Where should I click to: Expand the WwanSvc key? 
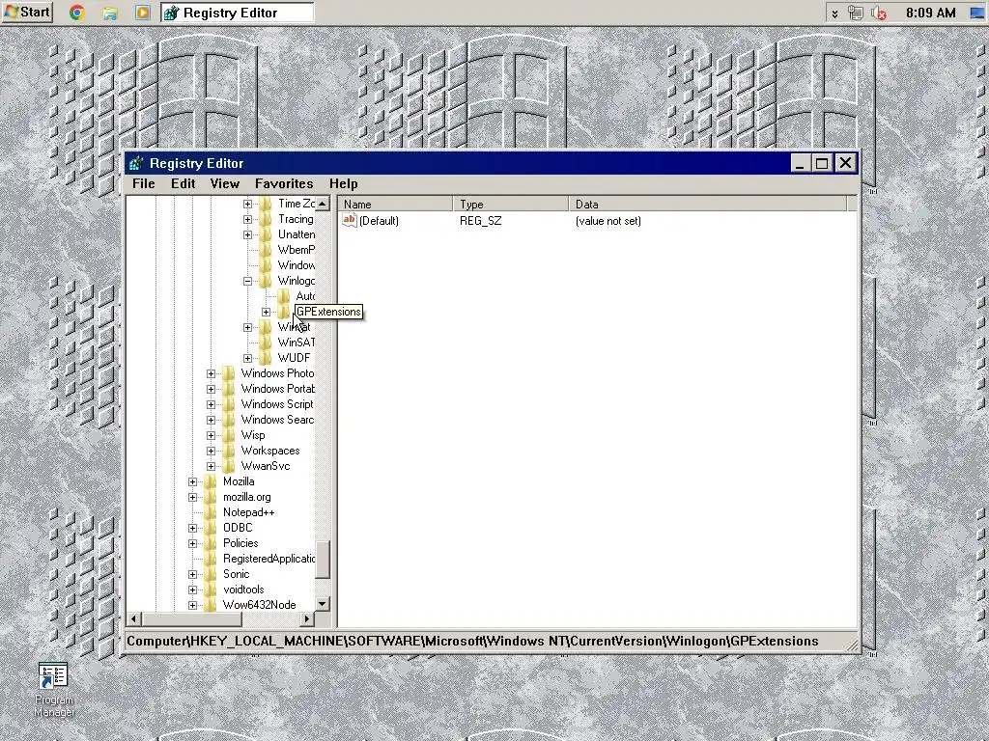[212, 466]
